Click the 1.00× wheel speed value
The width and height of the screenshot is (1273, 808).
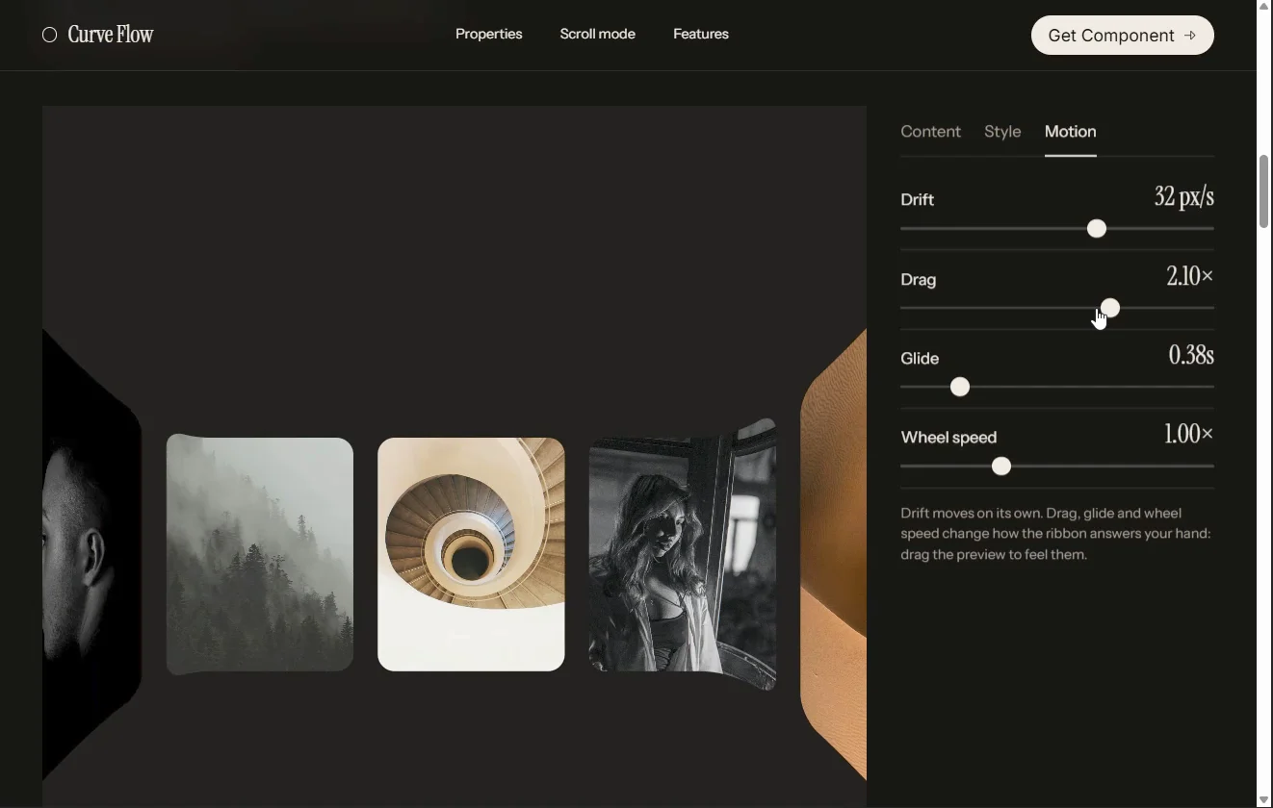click(x=1189, y=435)
